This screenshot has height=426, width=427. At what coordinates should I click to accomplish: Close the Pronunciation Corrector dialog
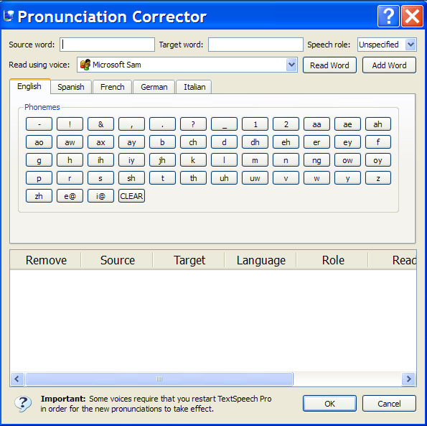(412, 17)
